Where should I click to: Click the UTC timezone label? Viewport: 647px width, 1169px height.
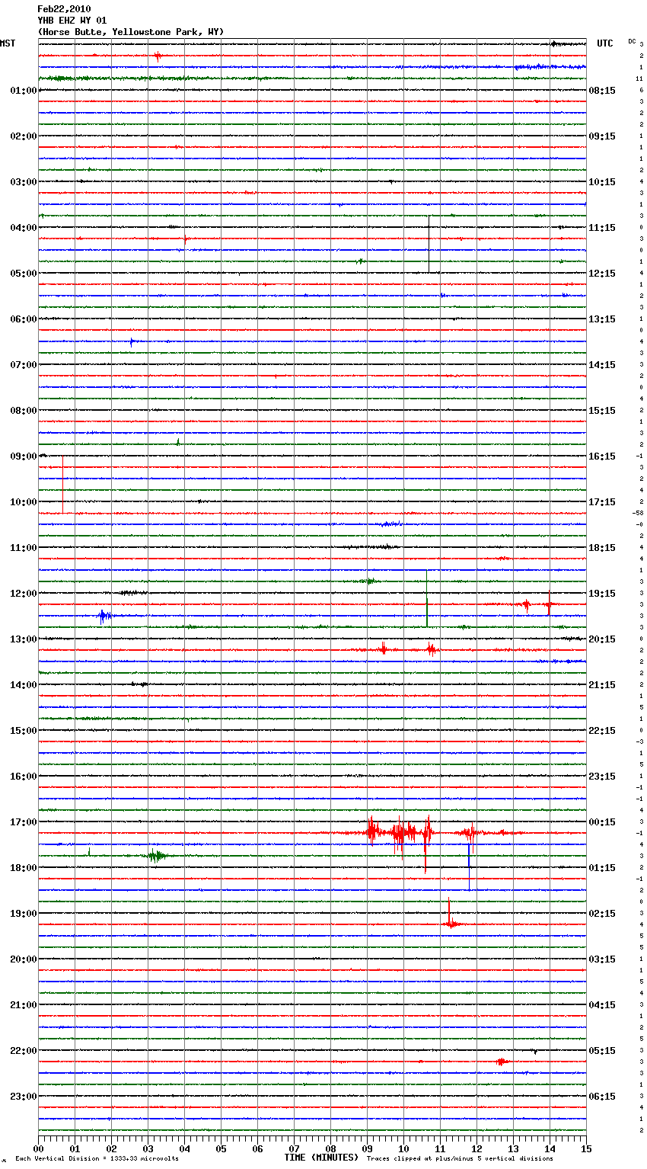pyautogui.click(x=604, y=43)
